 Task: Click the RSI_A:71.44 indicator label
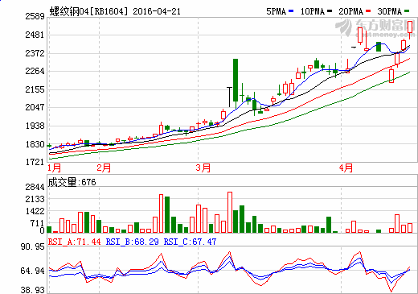pos(75,242)
